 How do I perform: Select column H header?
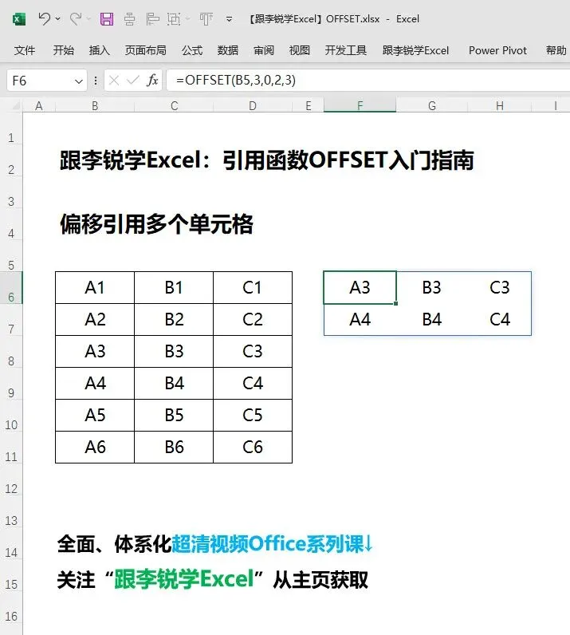coord(500,106)
